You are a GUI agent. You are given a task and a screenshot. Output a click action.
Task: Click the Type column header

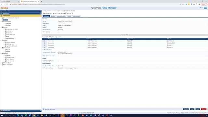[49, 39]
